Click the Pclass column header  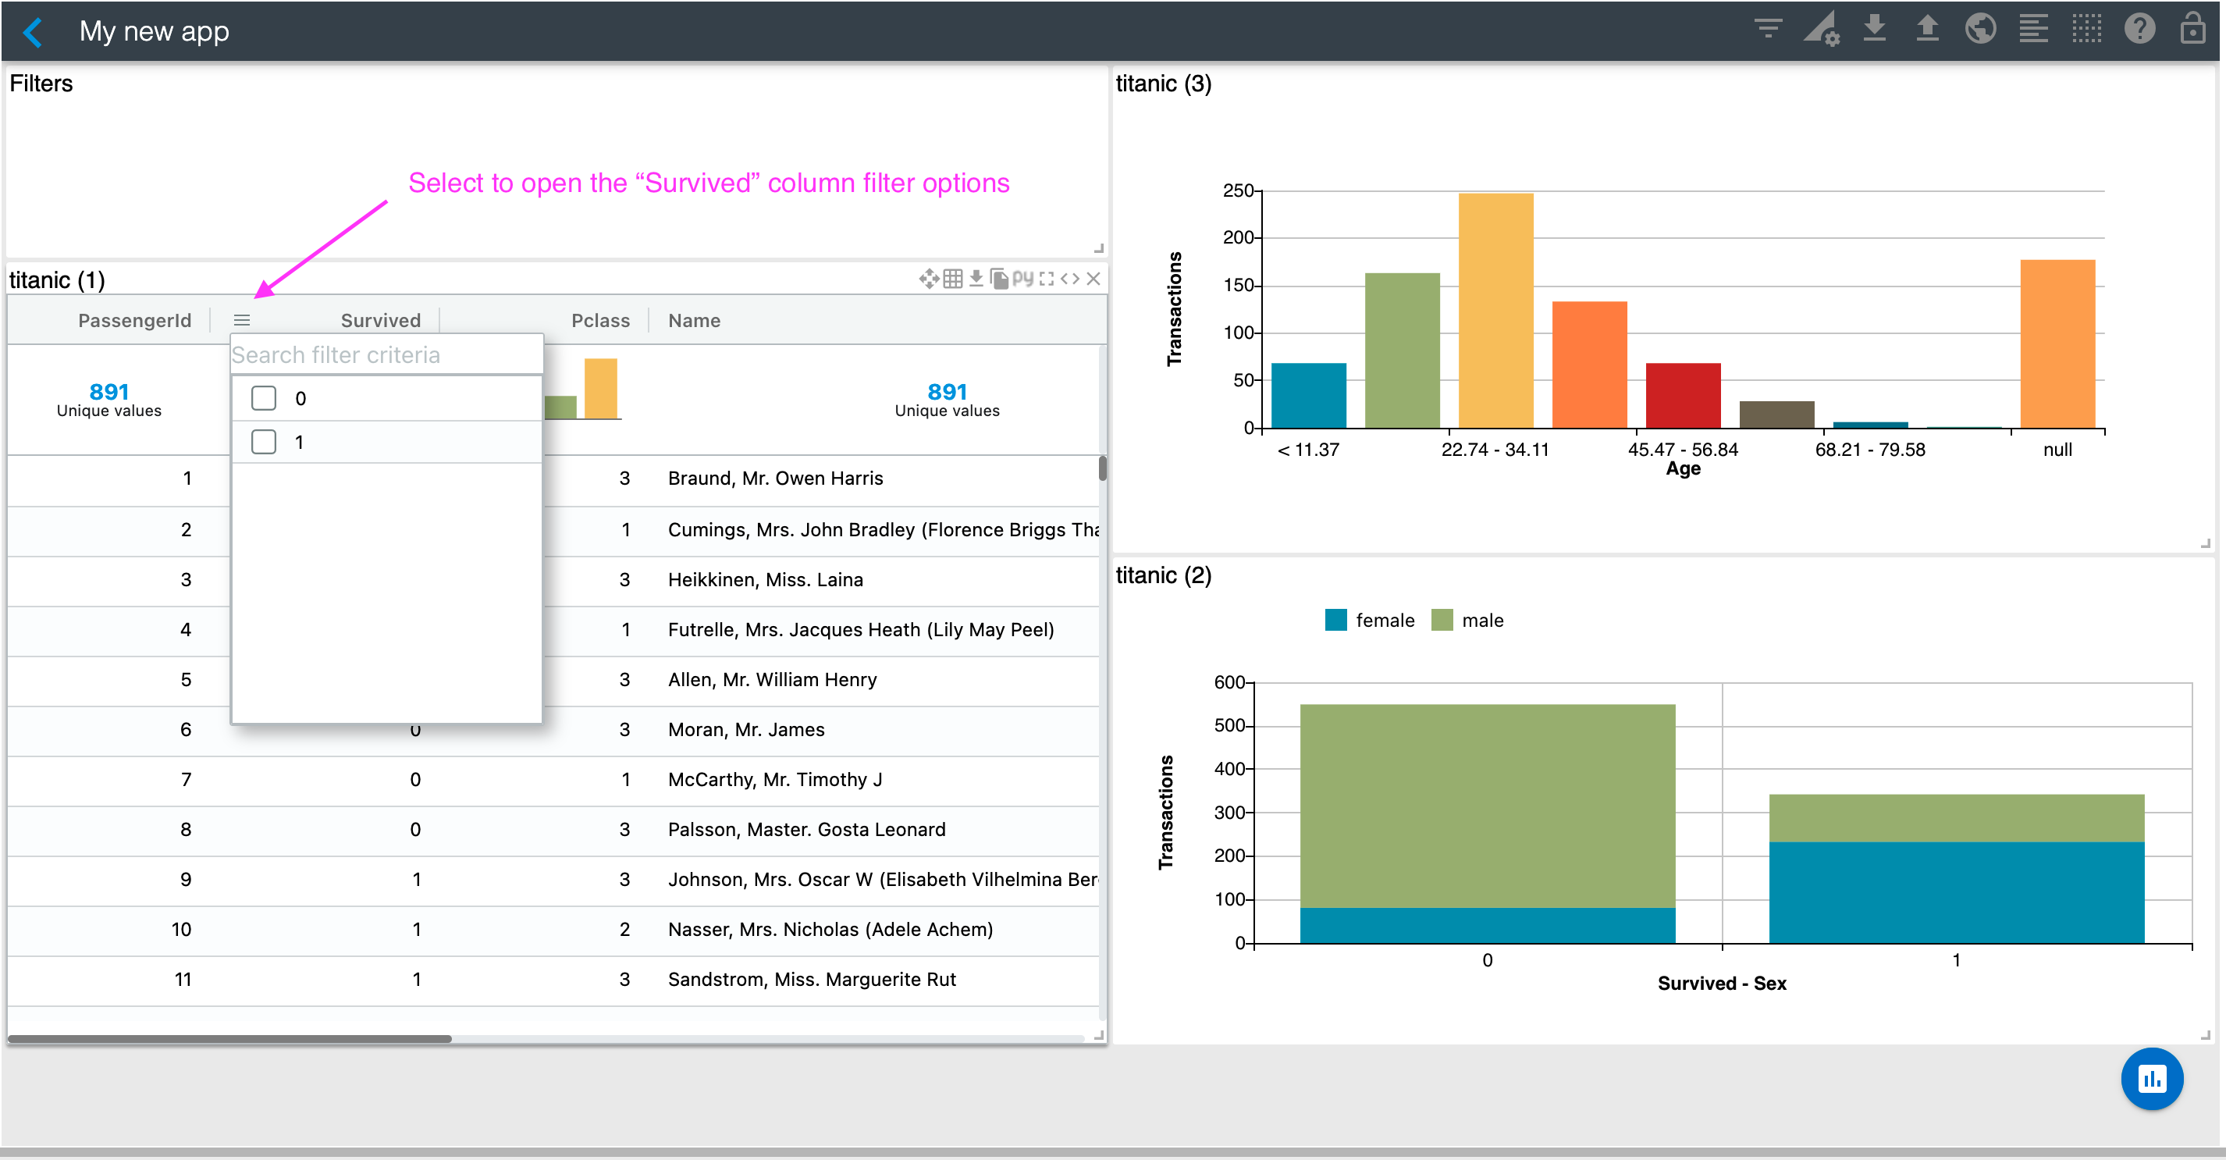pos(599,321)
